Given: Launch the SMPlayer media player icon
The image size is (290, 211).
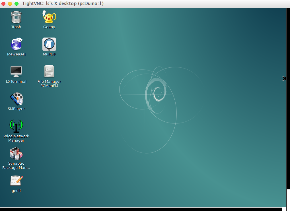Looking at the screenshot, I should 16,99.
